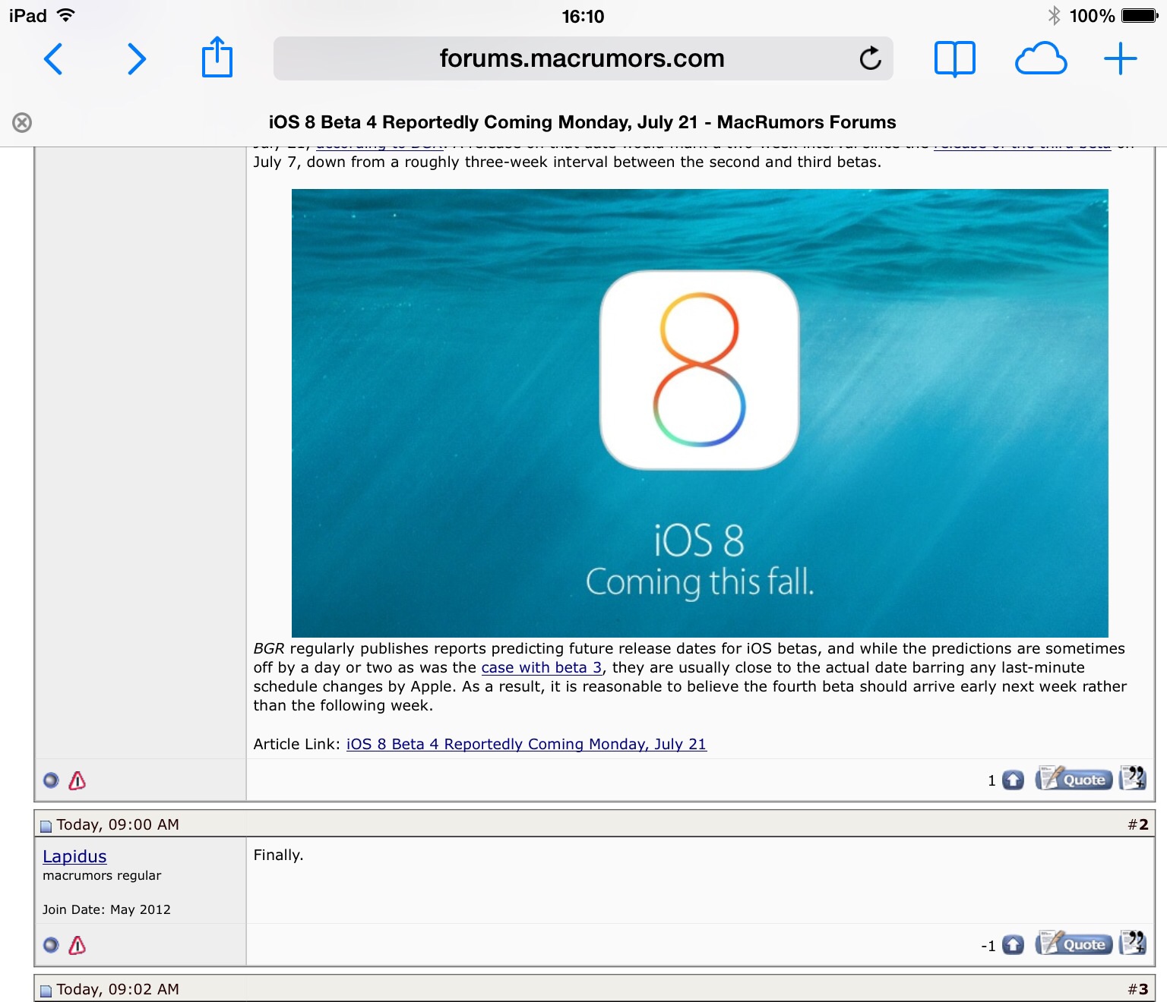The image size is (1167, 1002).
Task: Close the tab with the X icon
Action: tap(22, 122)
